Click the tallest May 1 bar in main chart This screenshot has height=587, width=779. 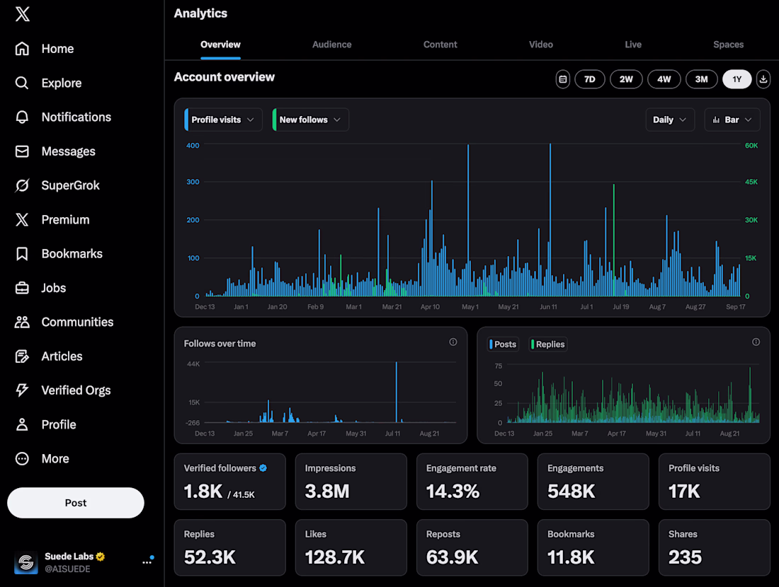point(468,221)
